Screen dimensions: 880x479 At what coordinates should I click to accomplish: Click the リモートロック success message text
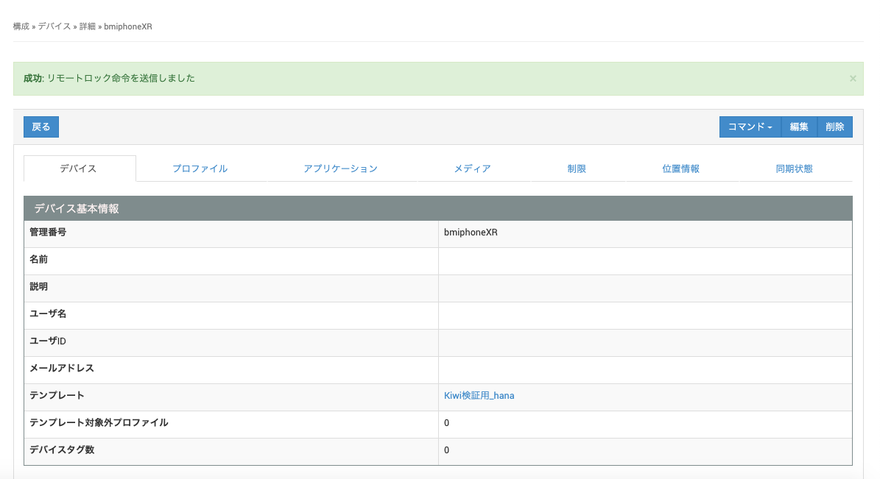pos(121,78)
